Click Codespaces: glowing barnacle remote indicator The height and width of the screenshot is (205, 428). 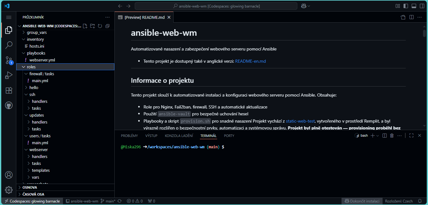32,201
